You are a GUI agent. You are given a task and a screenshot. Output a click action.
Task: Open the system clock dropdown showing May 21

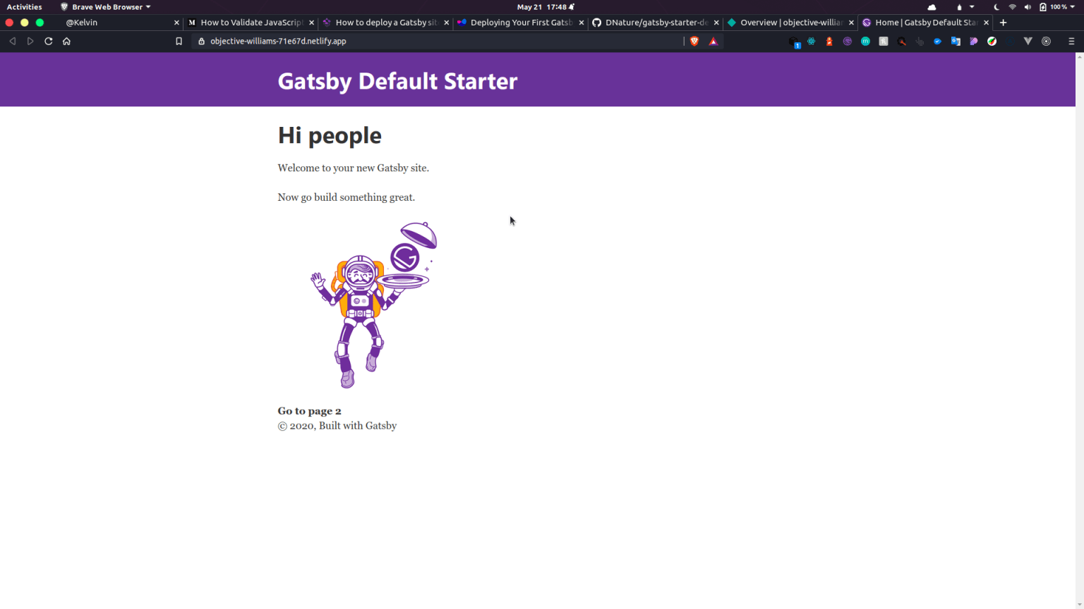click(x=545, y=6)
